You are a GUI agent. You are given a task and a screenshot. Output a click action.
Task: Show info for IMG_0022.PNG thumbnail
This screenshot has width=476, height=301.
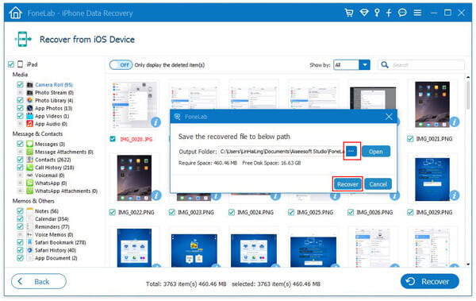[156, 195]
